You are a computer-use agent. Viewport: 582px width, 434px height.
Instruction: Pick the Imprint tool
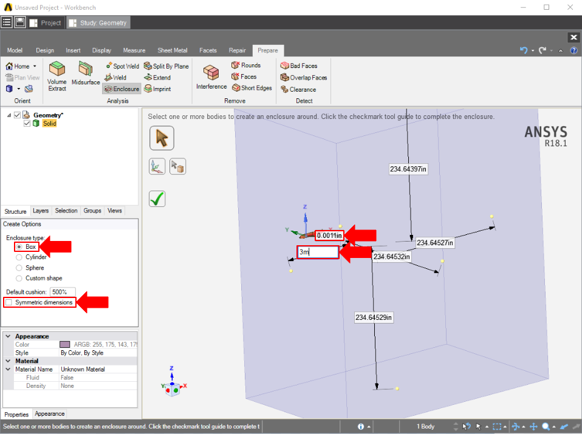tap(157, 89)
